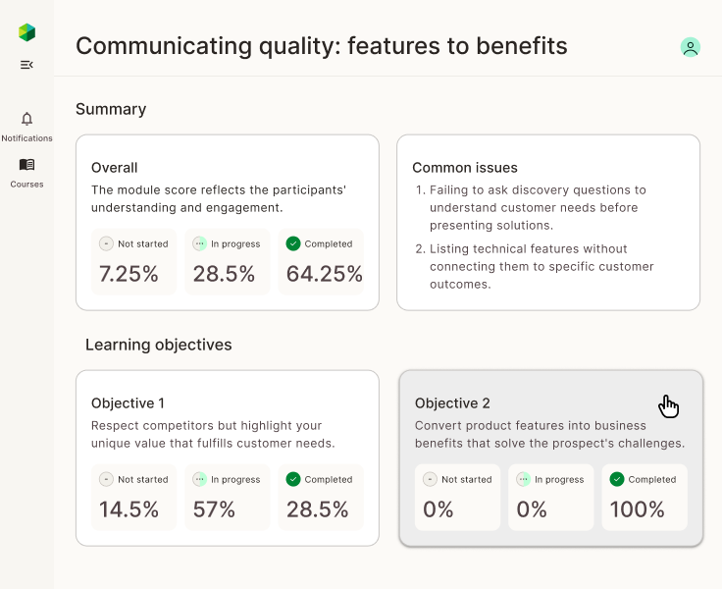
Task: Click Objective 1 Completed checkmark icon
Action: point(292,479)
